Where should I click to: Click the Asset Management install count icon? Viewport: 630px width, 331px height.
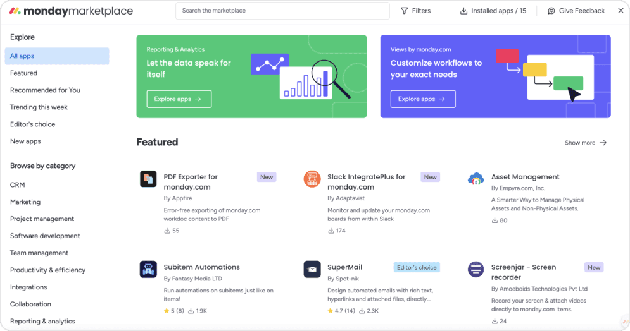(495, 220)
